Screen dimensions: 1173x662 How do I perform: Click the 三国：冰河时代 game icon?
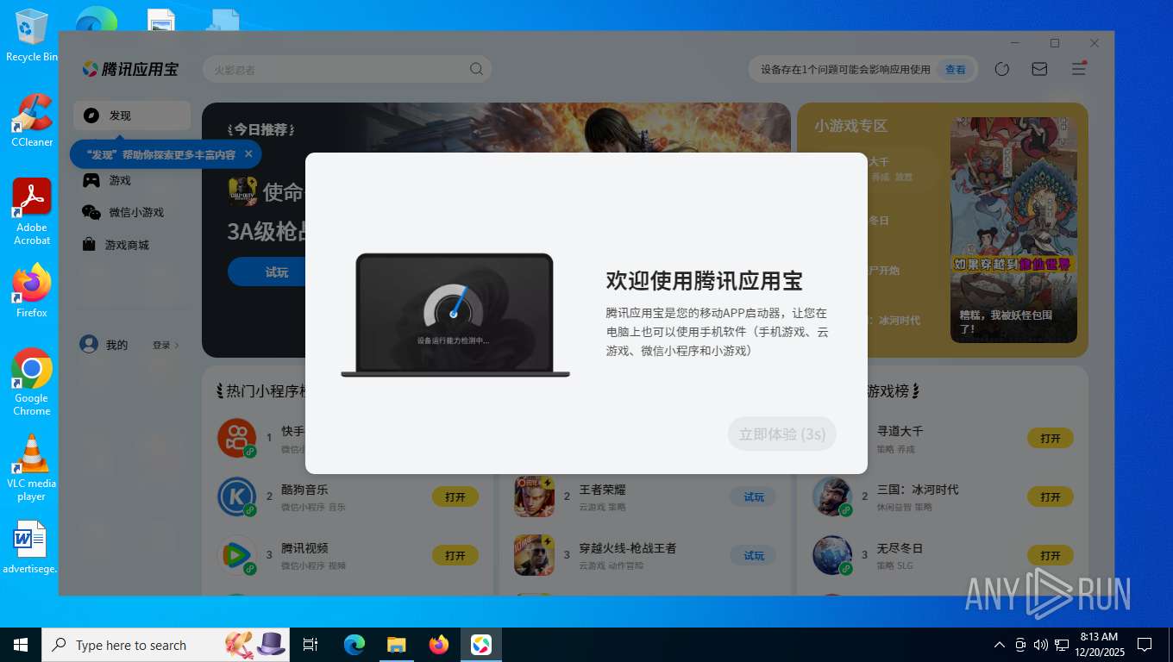[832, 496]
